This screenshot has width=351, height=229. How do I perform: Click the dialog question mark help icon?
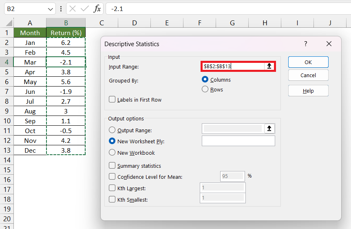point(306,44)
